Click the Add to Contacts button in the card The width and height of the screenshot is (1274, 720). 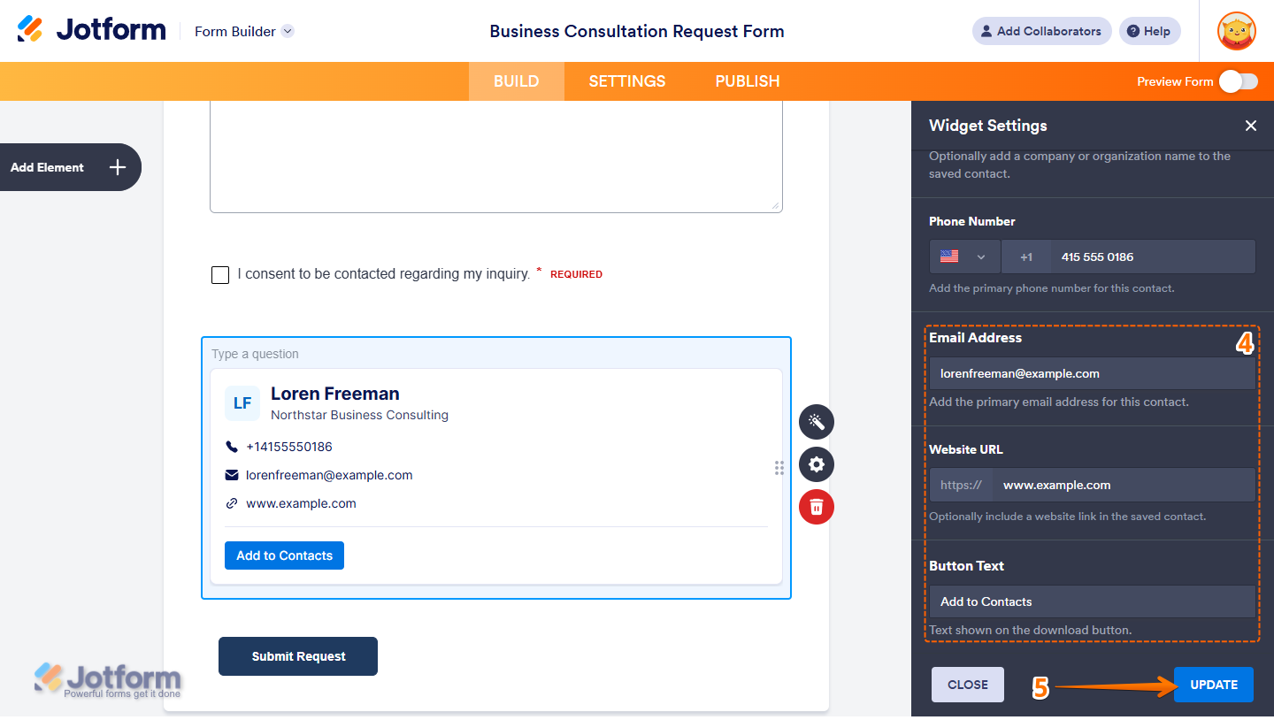284,555
